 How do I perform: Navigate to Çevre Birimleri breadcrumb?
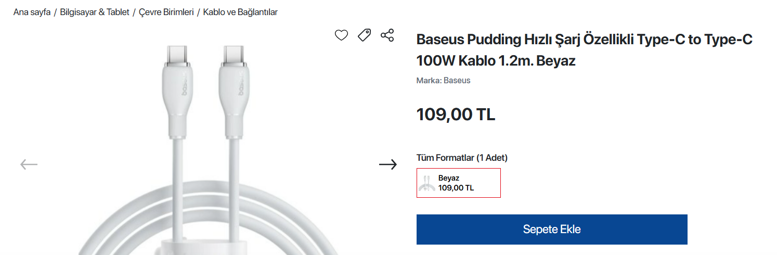point(166,12)
